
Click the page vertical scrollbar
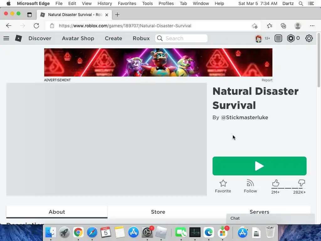pyautogui.click(x=318, y=60)
